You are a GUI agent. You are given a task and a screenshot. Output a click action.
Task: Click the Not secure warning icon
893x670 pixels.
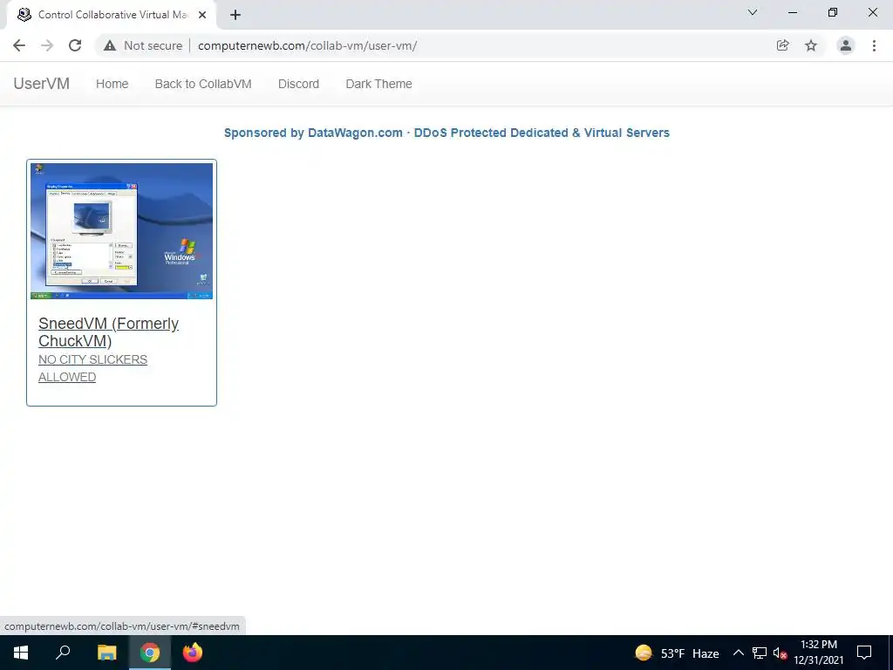point(110,45)
